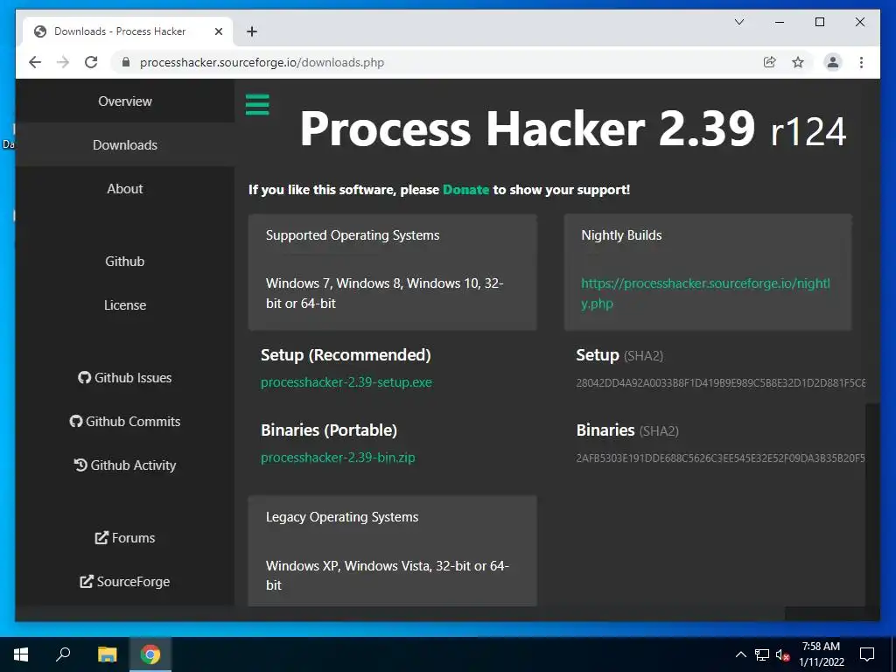This screenshot has width=896, height=672.
Task: Click the Chrome taskbar icon
Action: tap(150, 654)
